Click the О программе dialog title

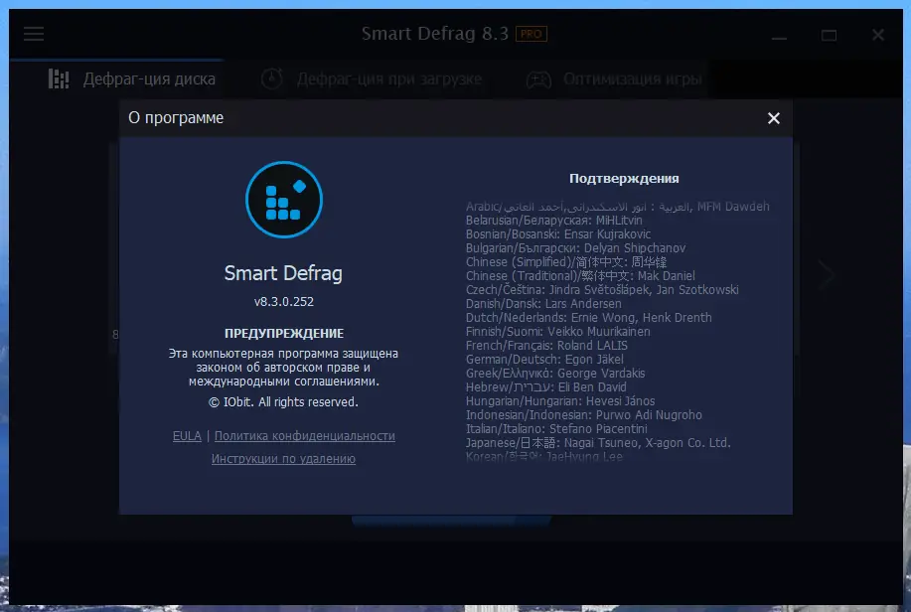[176, 118]
